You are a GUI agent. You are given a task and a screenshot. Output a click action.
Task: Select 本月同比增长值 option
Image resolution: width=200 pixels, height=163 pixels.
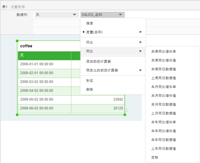[x=164, y=96]
